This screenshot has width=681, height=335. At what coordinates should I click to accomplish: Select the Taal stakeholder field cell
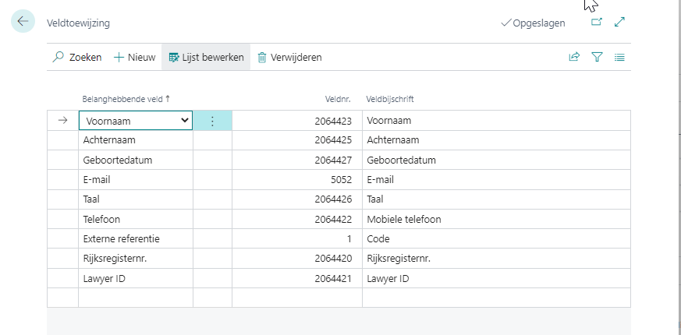coord(136,199)
